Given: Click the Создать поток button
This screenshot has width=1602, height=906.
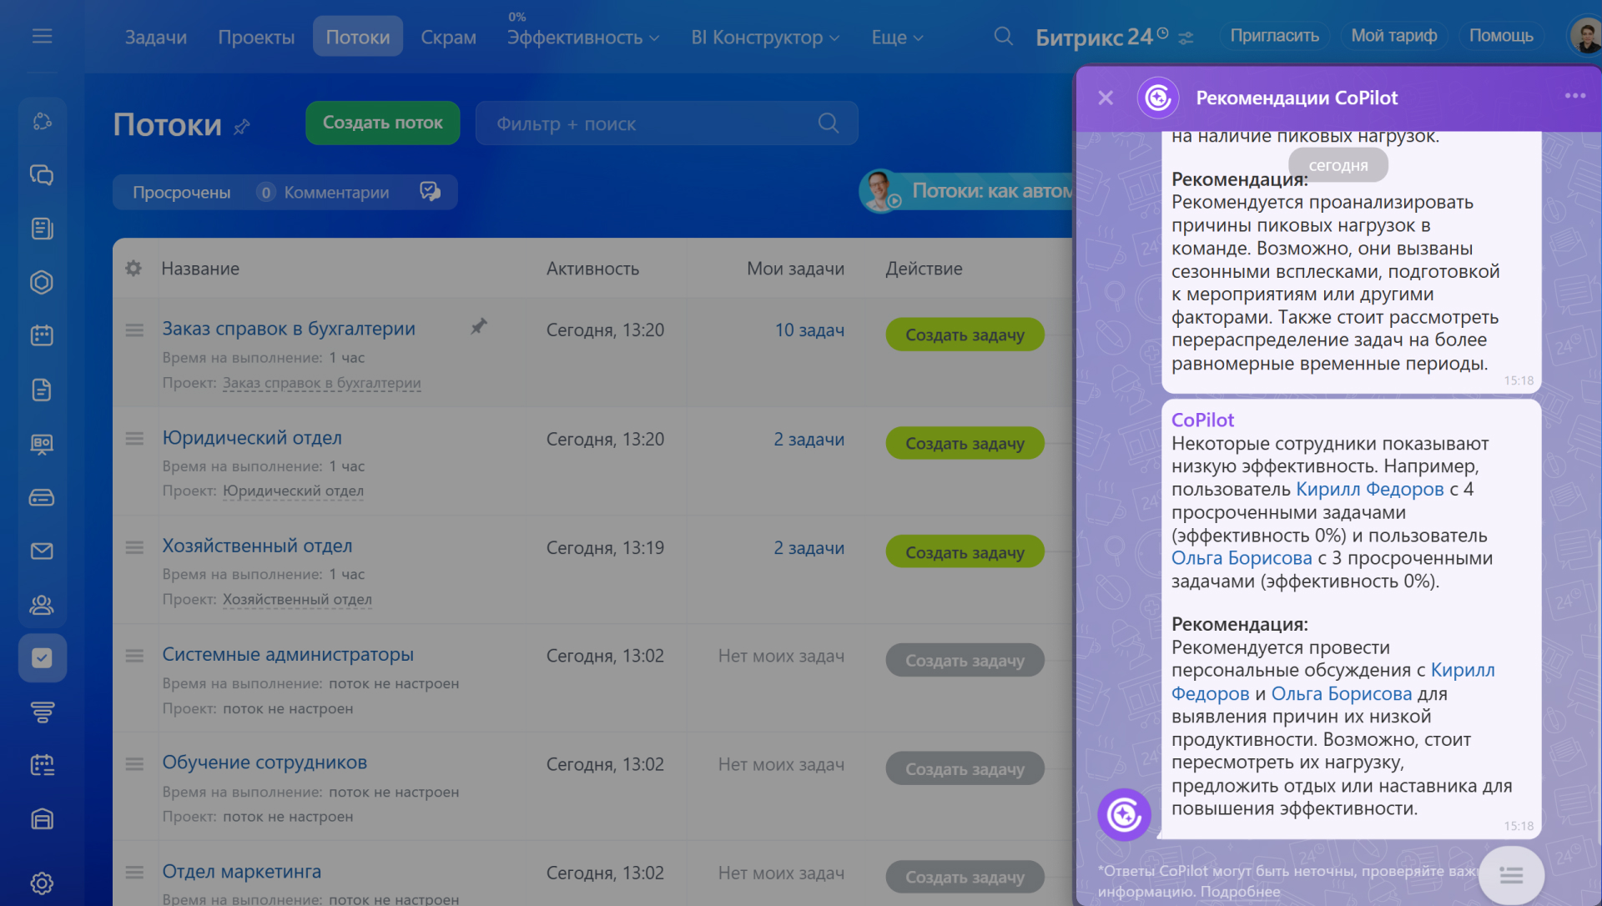Looking at the screenshot, I should click(382, 123).
